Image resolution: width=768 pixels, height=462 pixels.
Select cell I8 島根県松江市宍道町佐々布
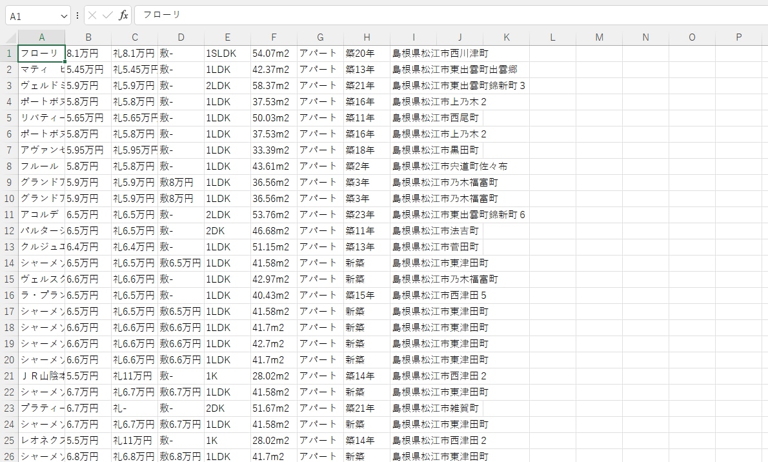(414, 166)
